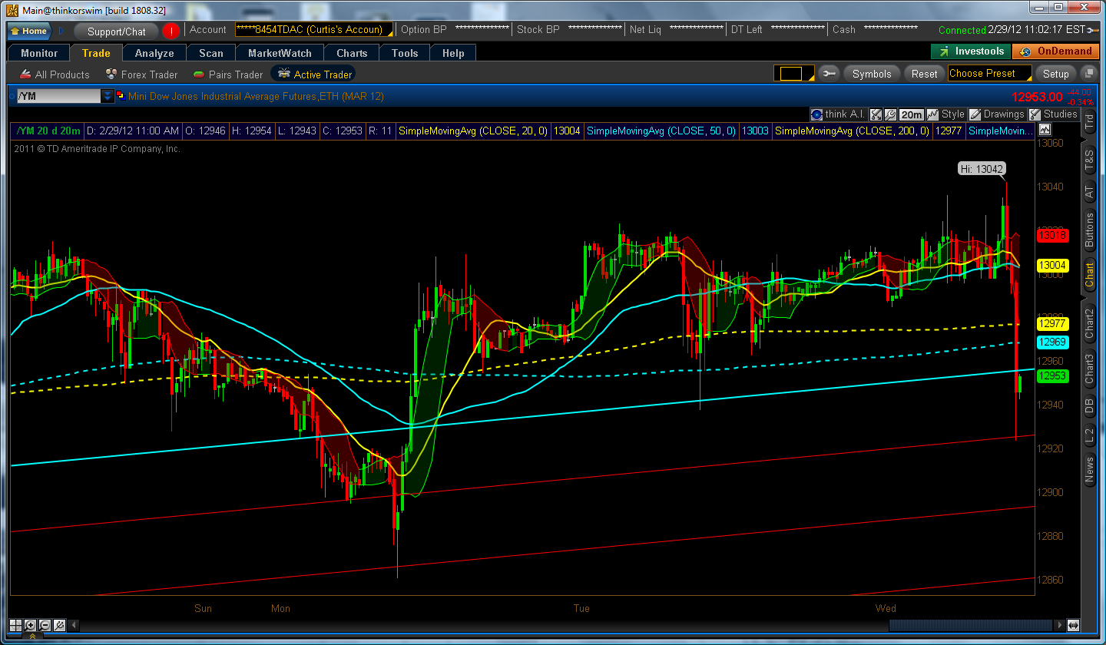Click the Home button
Screen dimensions: 1106x645
point(29,31)
